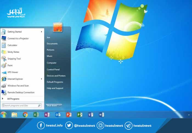
Task: Open the Windows Start orb
Action: [x=4, y=115]
